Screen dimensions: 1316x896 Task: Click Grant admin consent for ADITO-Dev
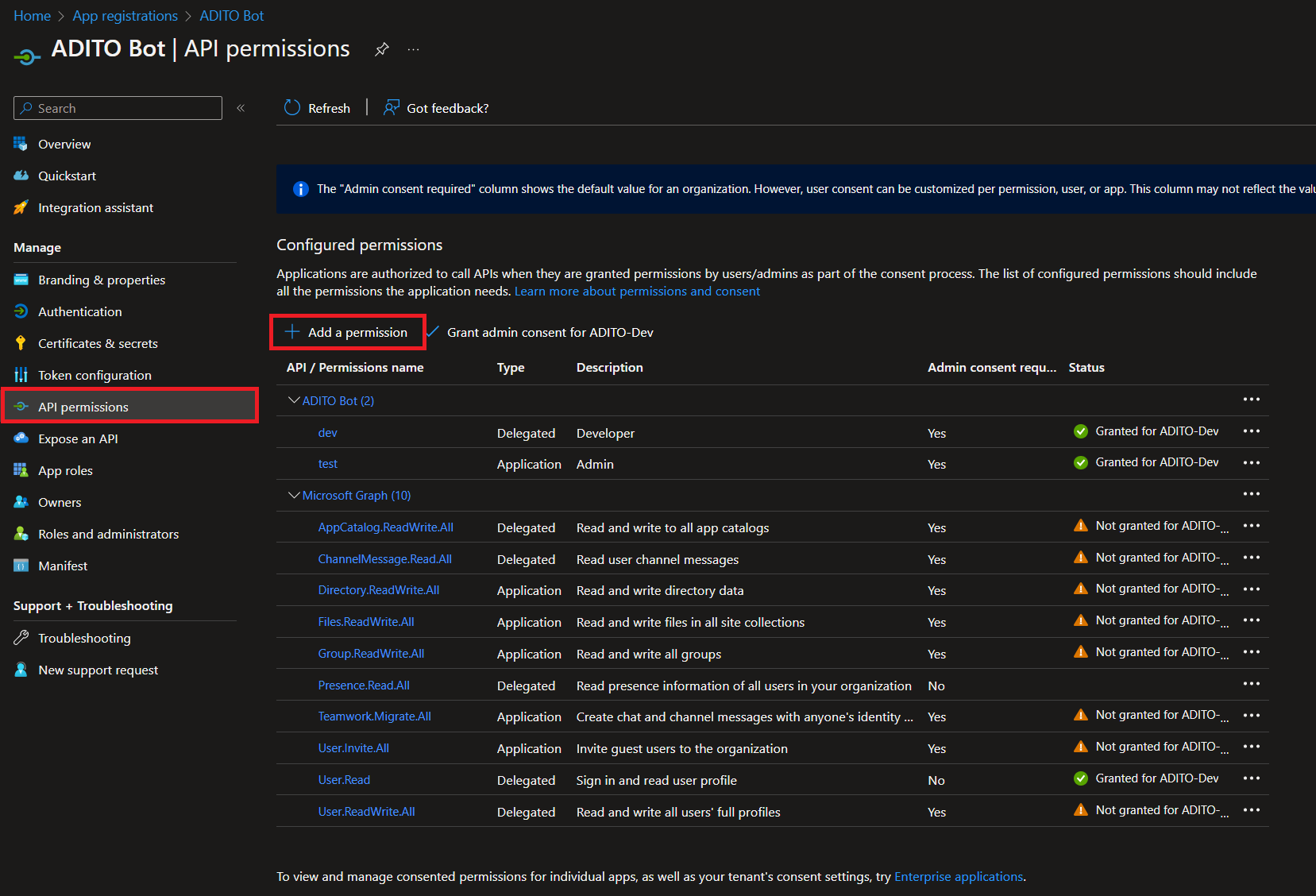(540, 332)
